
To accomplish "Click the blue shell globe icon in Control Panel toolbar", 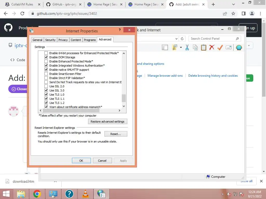I will 239,48.
